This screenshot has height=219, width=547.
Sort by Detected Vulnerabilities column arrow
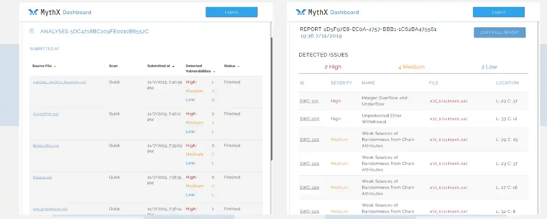coord(214,72)
